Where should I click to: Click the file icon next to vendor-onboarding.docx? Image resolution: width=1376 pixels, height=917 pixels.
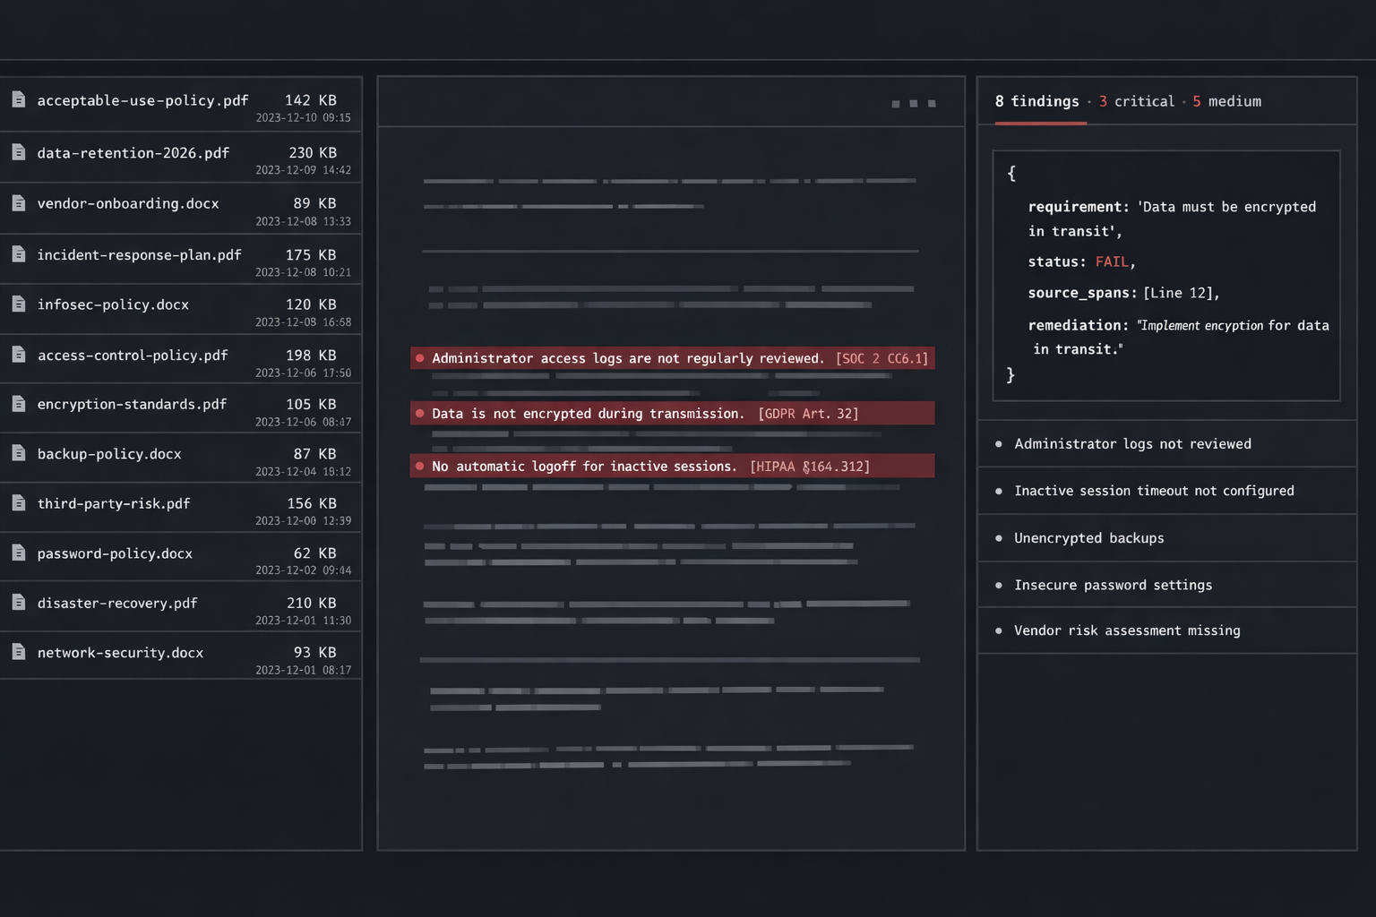coord(18,203)
